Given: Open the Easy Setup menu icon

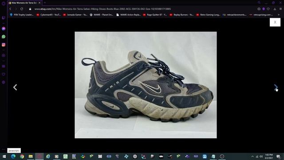Looking at the screenshot, I should pos(280,9).
